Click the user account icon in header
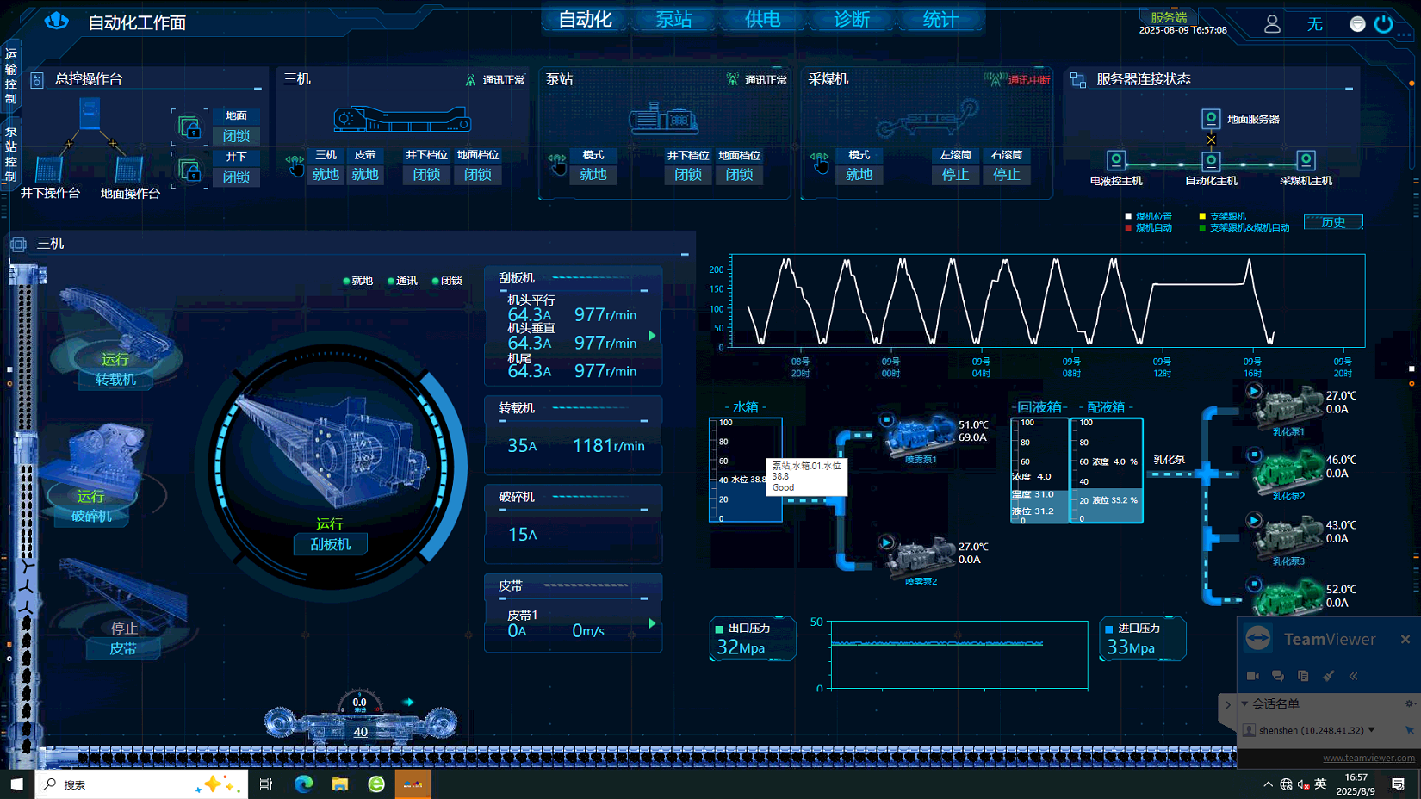This screenshot has width=1421, height=799. coord(1272,24)
